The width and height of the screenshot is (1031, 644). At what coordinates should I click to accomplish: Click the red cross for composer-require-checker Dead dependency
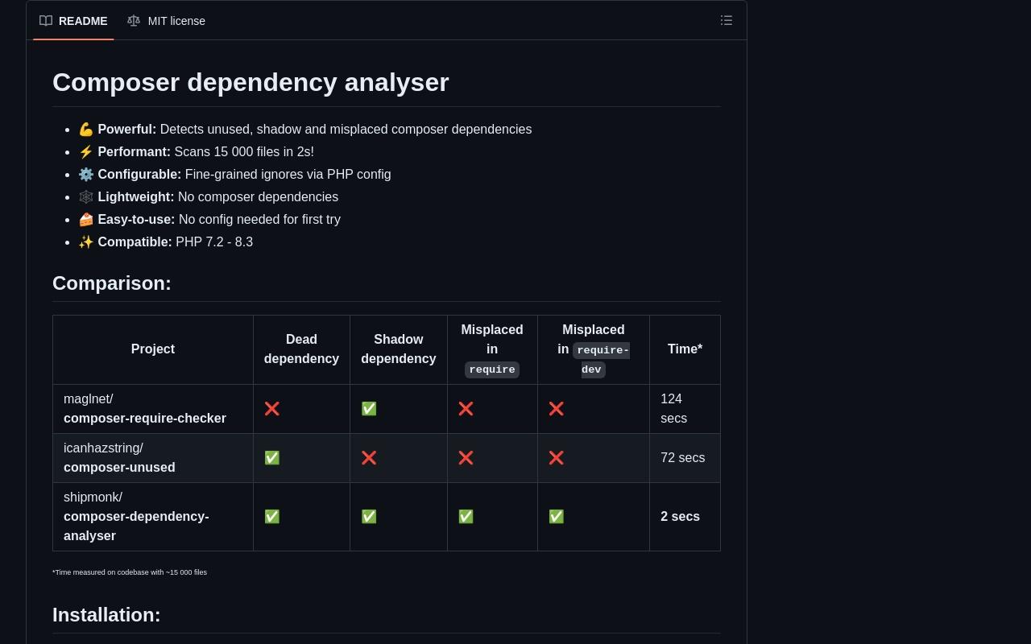click(x=272, y=409)
